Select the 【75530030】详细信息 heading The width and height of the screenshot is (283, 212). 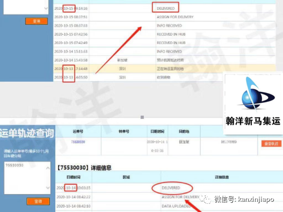pyautogui.click(x=84, y=168)
